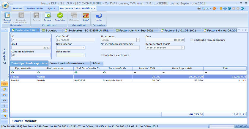Open the Data sfarsit date dropdown
This screenshot has height=129, width=249.
pos(83,55)
